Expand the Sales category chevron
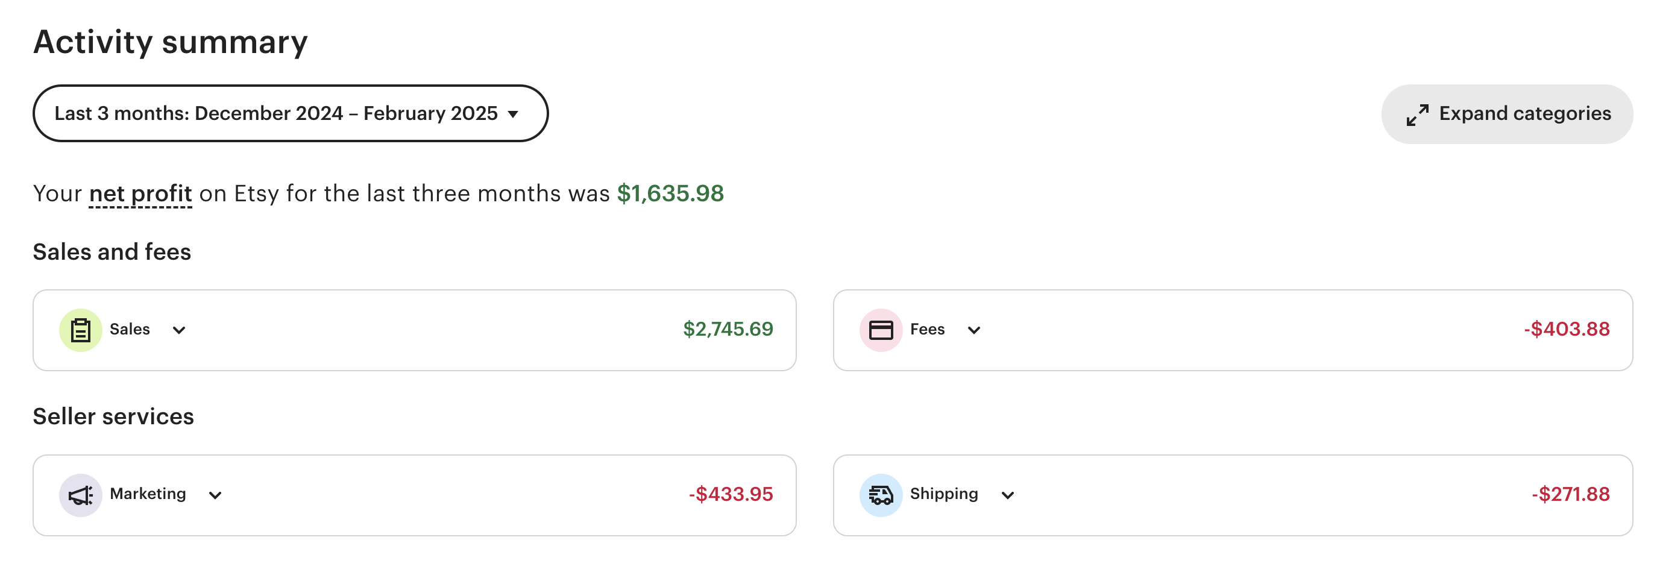1654x587 pixels. [179, 330]
